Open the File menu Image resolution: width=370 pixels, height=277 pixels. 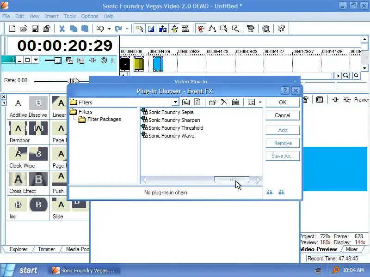6,16
